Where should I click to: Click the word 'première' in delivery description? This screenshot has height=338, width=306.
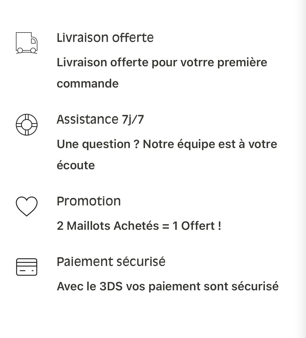(x=242, y=63)
